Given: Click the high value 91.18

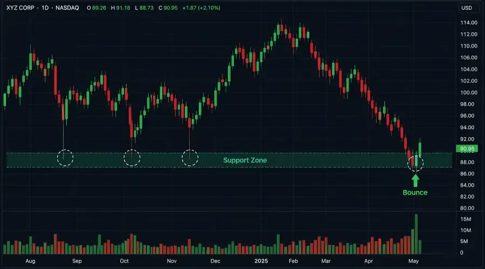Looking at the screenshot, I should click(123, 8).
